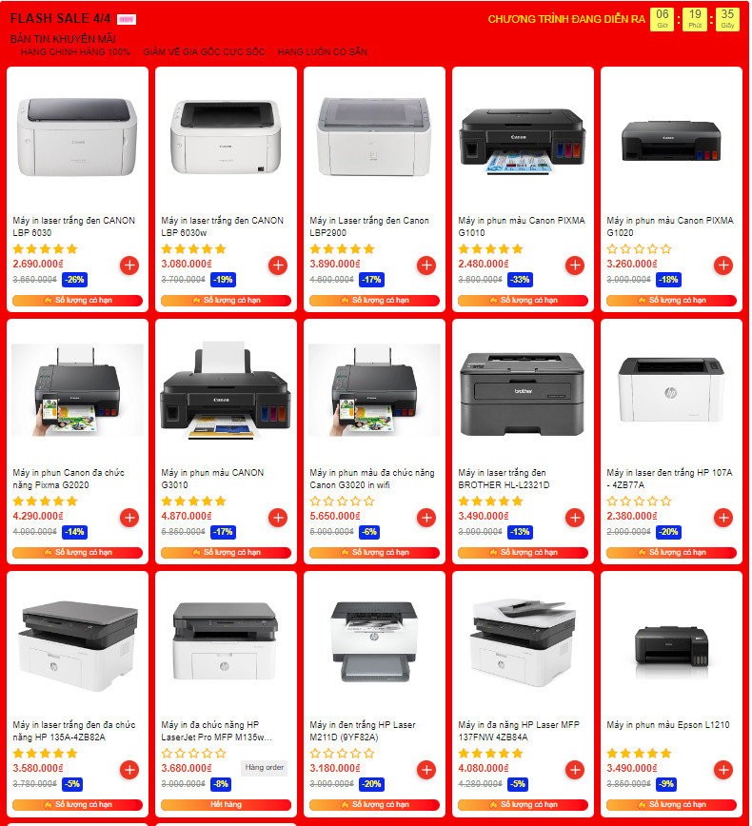The height and width of the screenshot is (826, 752).
Task: Open the HP 135A-4ZB82A printer image
Action: point(77,645)
